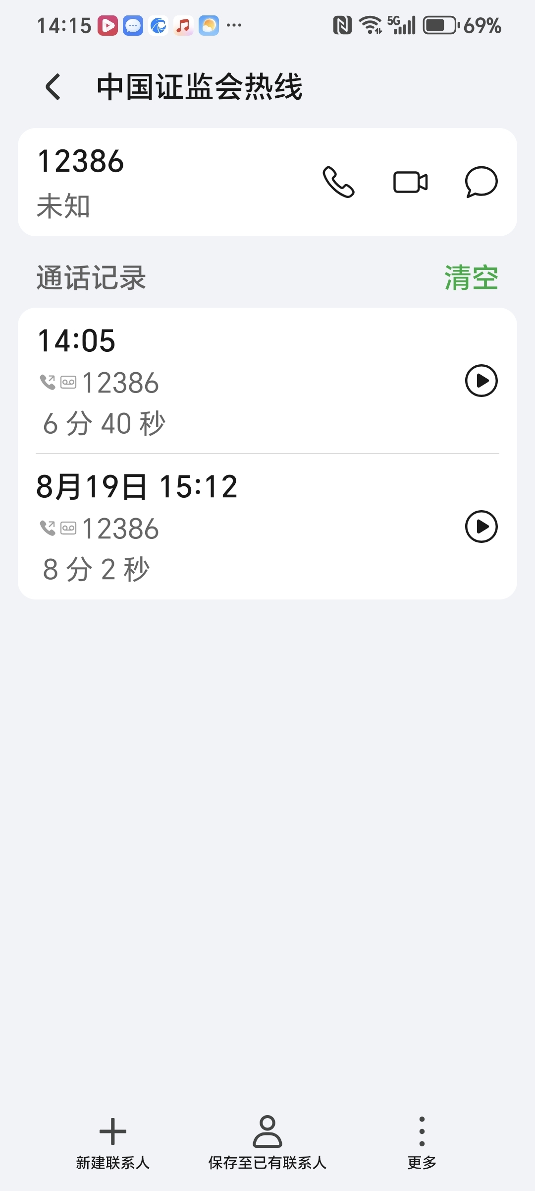This screenshot has width=535, height=1191.
Task: Tap the red video app notification icon
Action: click(107, 25)
